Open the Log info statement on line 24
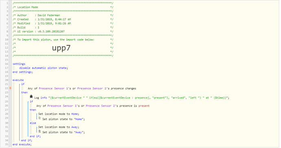Screen dimensions: 281x148 click(132, 98)
